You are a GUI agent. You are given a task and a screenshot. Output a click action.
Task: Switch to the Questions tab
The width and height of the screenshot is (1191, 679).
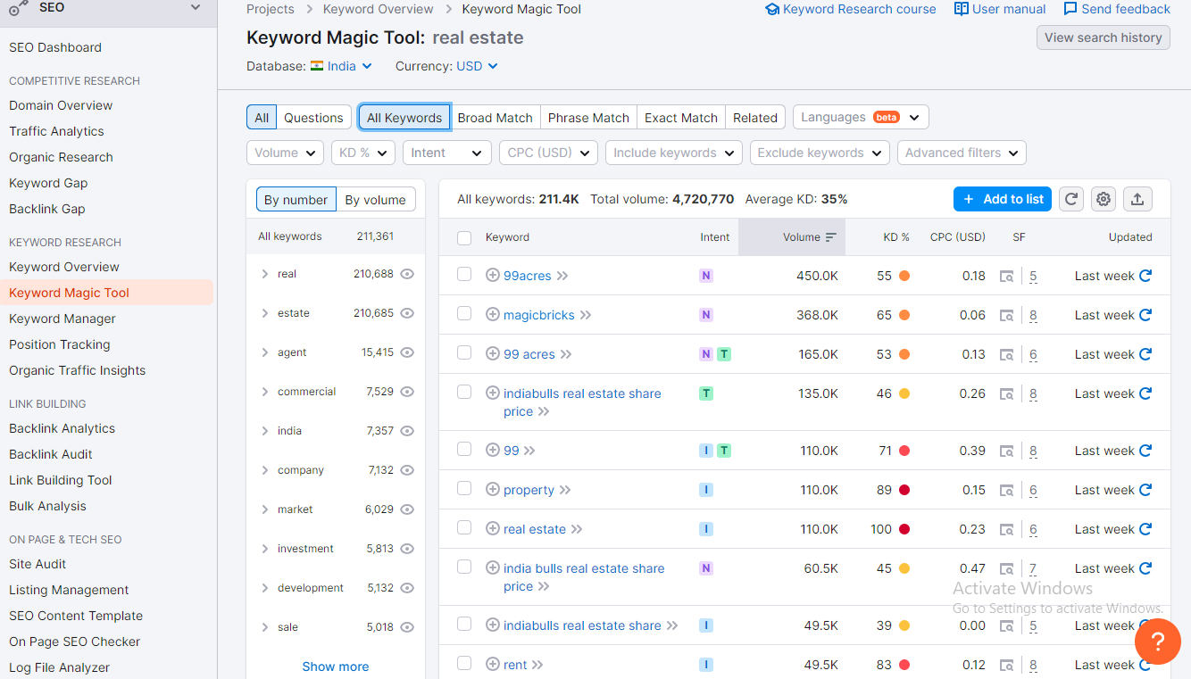coord(313,117)
